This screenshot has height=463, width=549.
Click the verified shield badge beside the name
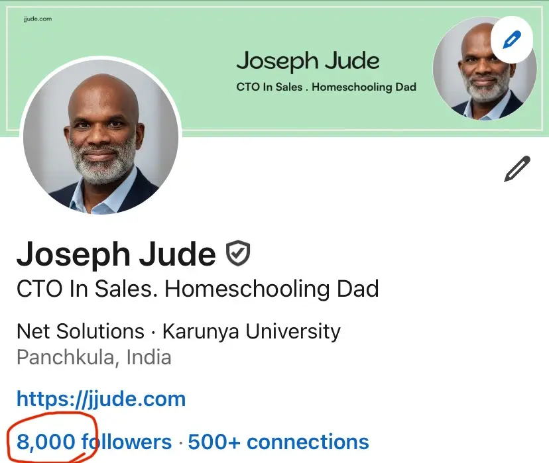(237, 254)
